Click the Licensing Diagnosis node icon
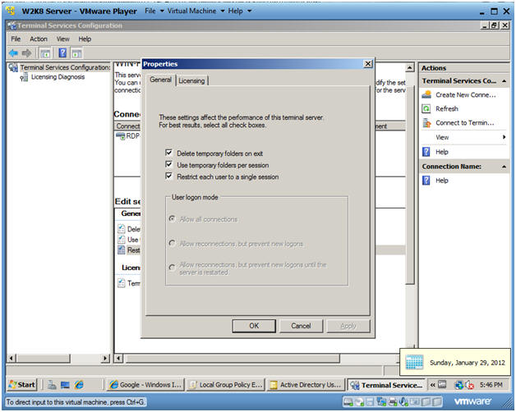 (x=24, y=77)
